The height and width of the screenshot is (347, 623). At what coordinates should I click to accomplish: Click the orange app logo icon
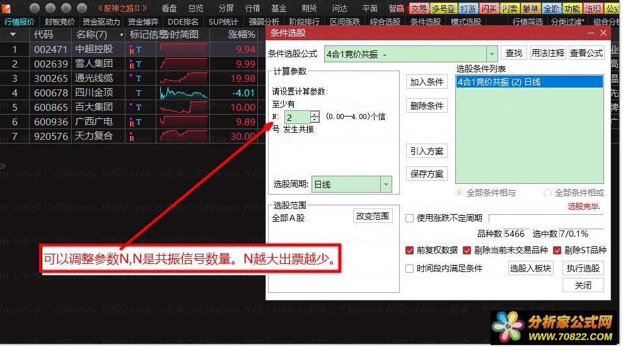point(6,8)
